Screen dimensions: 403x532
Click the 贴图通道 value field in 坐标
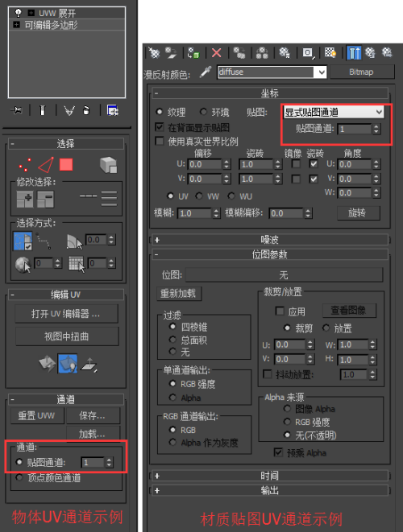point(355,129)
